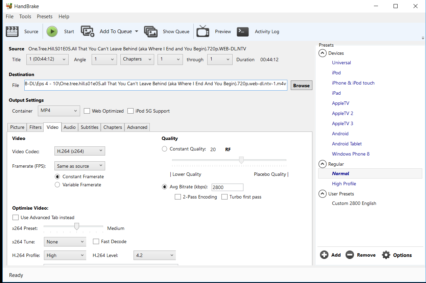Image resolution: width=426 pixels, height=283 pixels.
Task: Open the Help menu
Action: 64,16
